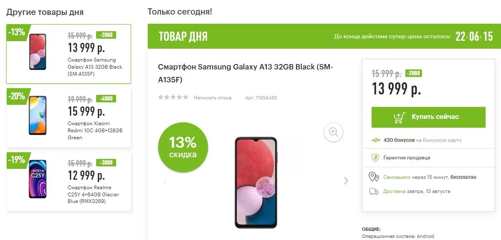Rate product with the star rating

[173, 97]
